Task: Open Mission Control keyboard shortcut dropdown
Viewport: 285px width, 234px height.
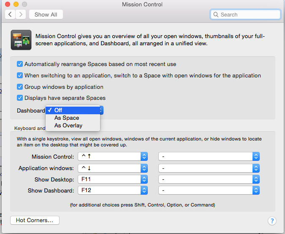Action: pos(113,157)
